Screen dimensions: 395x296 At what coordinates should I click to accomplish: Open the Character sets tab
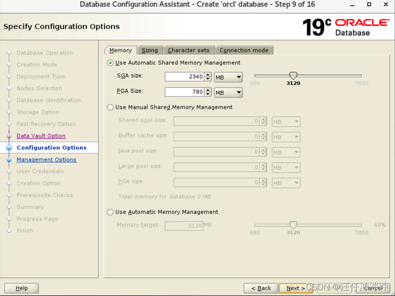tap(189, 50)
